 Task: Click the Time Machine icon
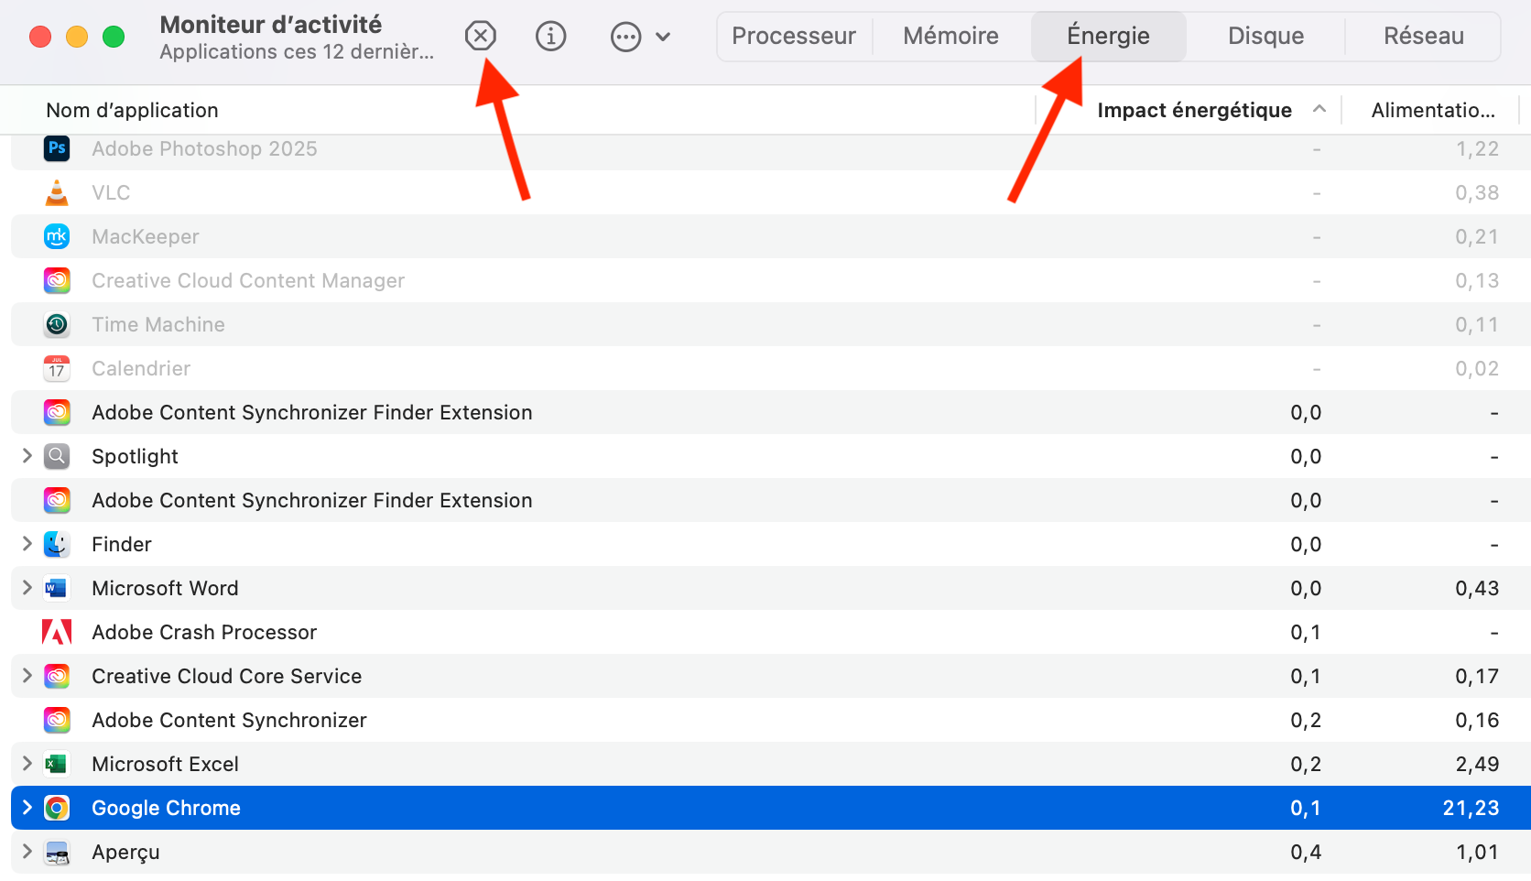tap(56, 324)
